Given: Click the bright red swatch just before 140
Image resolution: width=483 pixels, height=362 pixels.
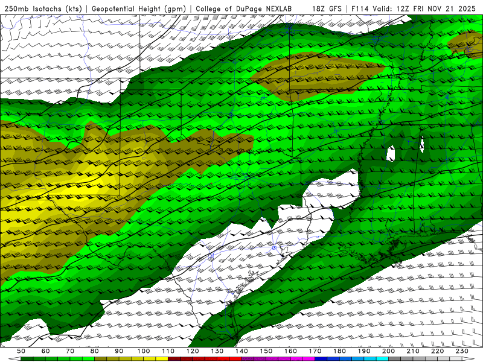Looking at the screenshot, I should click(235, 359).
